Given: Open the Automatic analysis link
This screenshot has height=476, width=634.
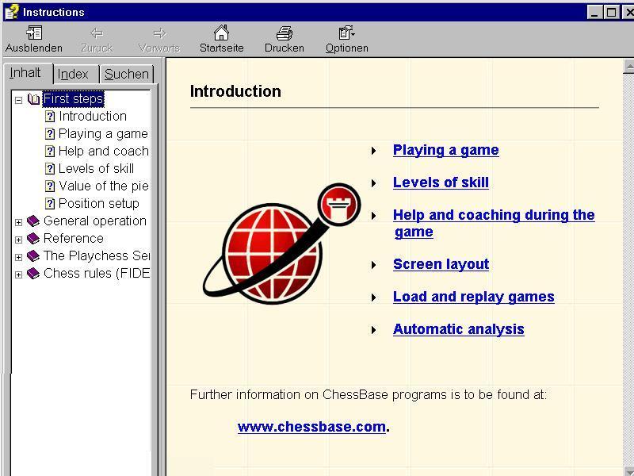Looking at the screenshot, I should [x=458, y=329].
